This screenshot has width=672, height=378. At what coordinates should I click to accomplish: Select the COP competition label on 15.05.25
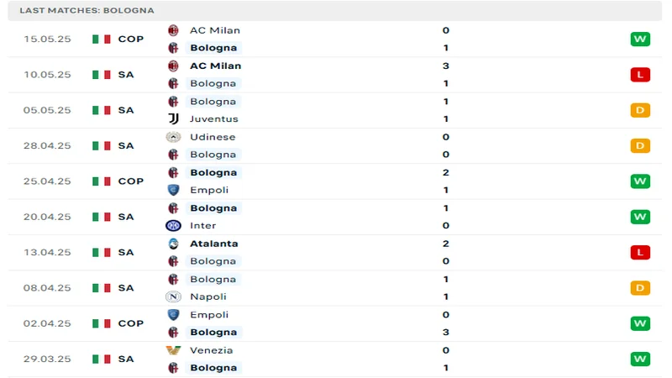click(x=130, y=39)
